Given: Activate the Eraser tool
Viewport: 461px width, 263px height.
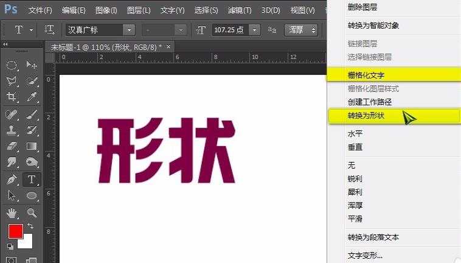Looking at the screenshot, I should point(12,146).
